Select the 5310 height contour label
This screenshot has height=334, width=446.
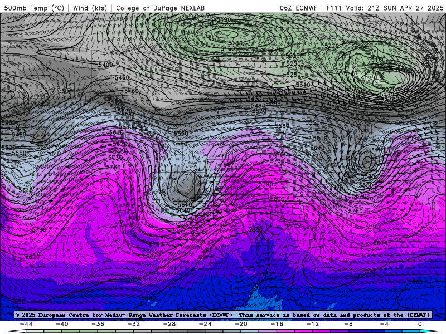click(x=303, y=85)
